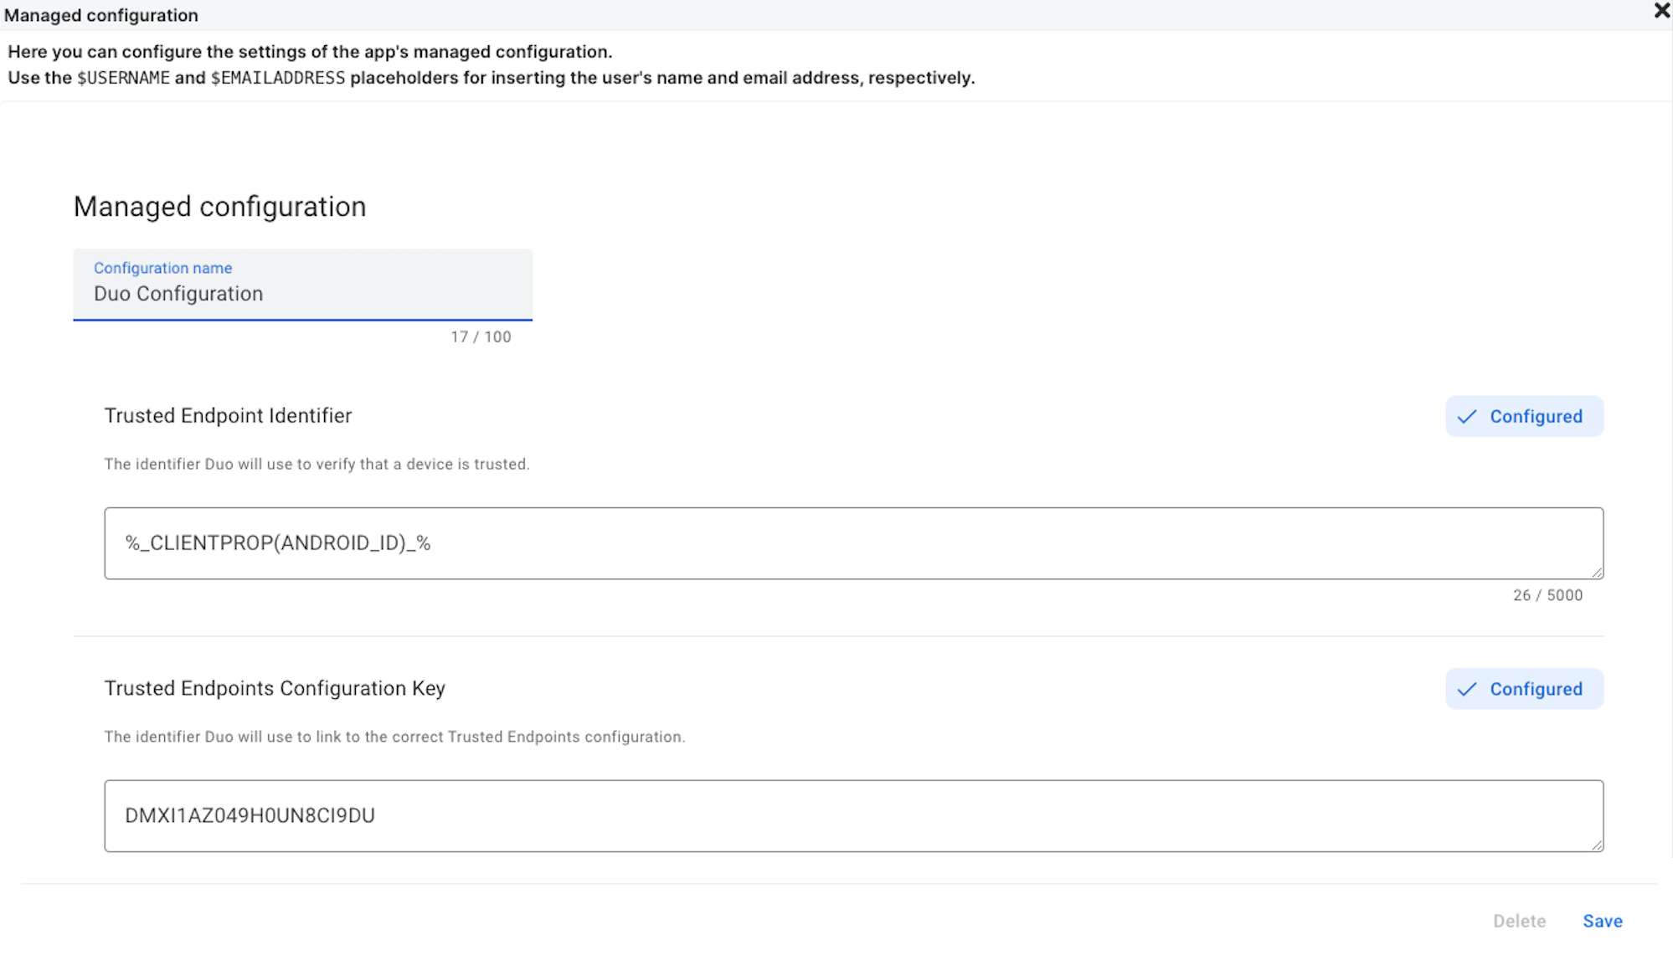
Task: Click the Delete button to remove configuration
Action: (x=1520, y=921)
